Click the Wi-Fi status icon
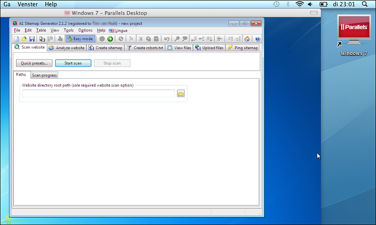The height and width of the screenshot is (225, 376). point(299,4)
